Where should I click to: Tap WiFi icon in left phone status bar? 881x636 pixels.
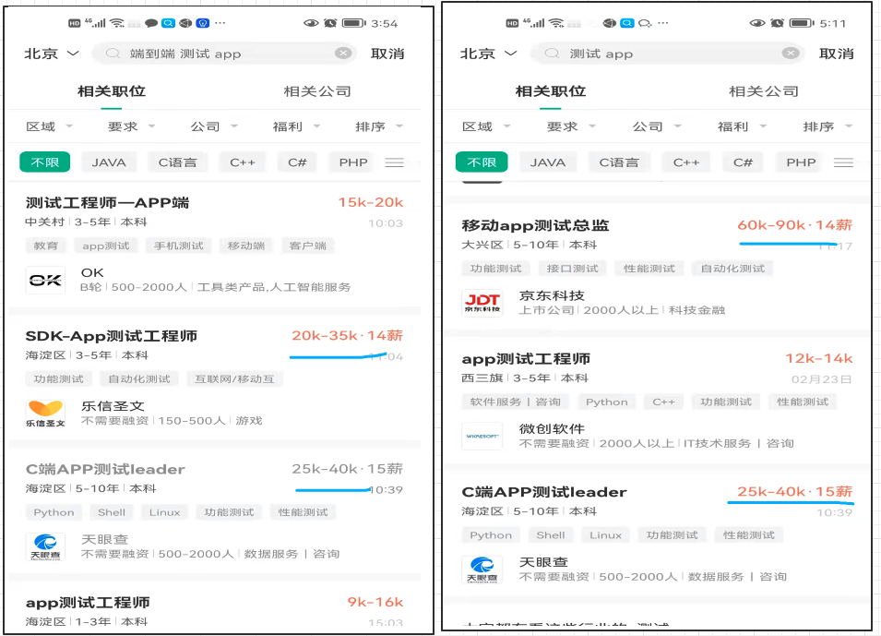(x=117, y=23)
